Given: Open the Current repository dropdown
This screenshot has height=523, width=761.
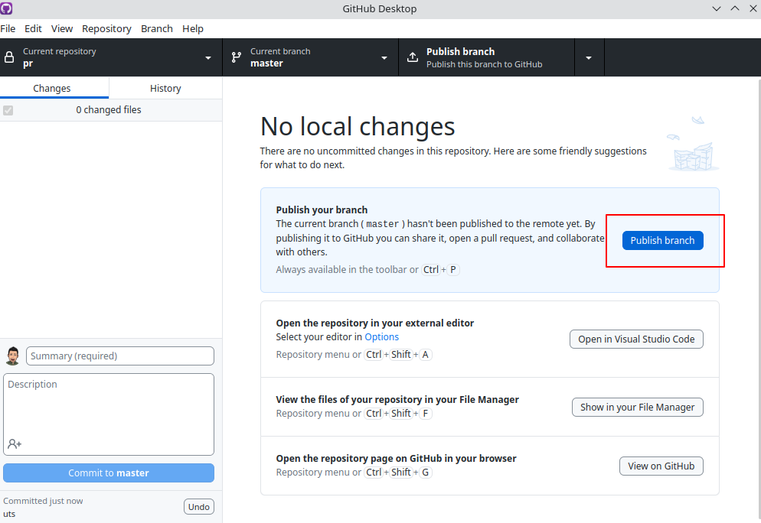Looking at the screenshot, I should (x=207, y=57).
